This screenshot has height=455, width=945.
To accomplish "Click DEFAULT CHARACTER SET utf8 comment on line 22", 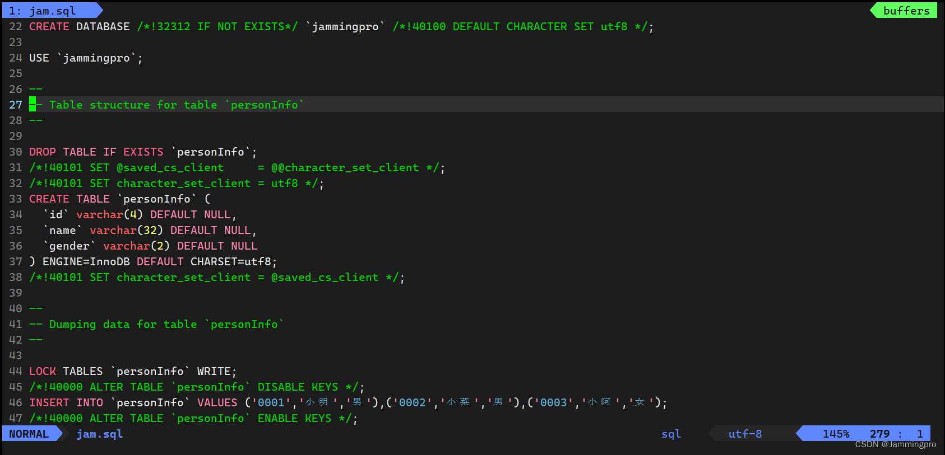I will coord(540,26).
